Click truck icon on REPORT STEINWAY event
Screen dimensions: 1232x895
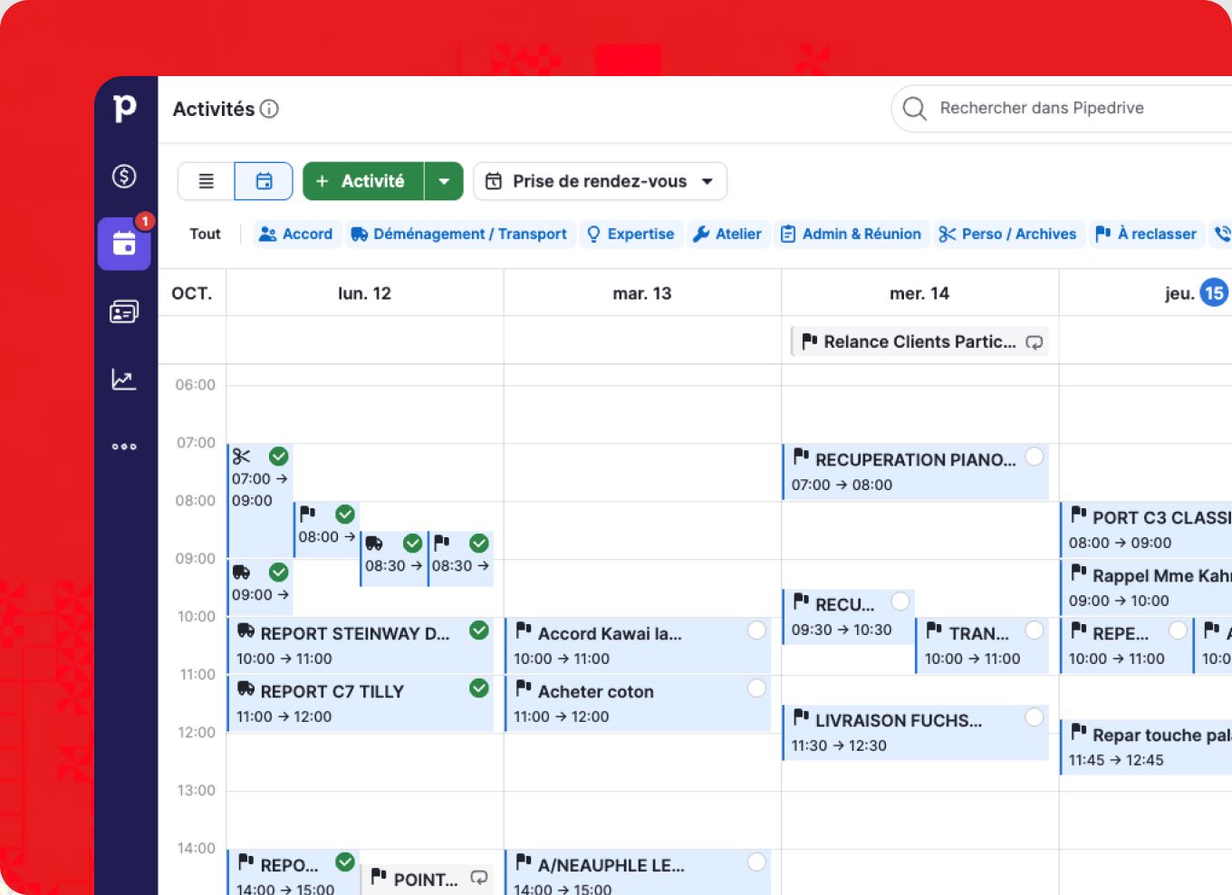point(245,631)
